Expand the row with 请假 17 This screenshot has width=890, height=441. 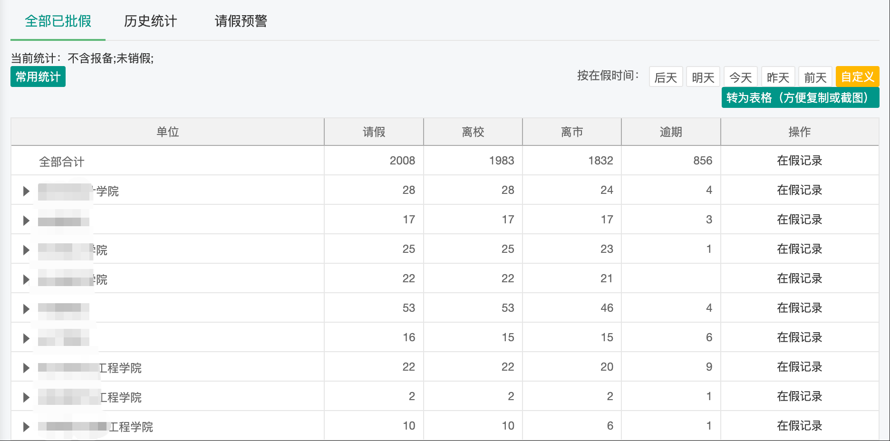[x=26, y=220]
